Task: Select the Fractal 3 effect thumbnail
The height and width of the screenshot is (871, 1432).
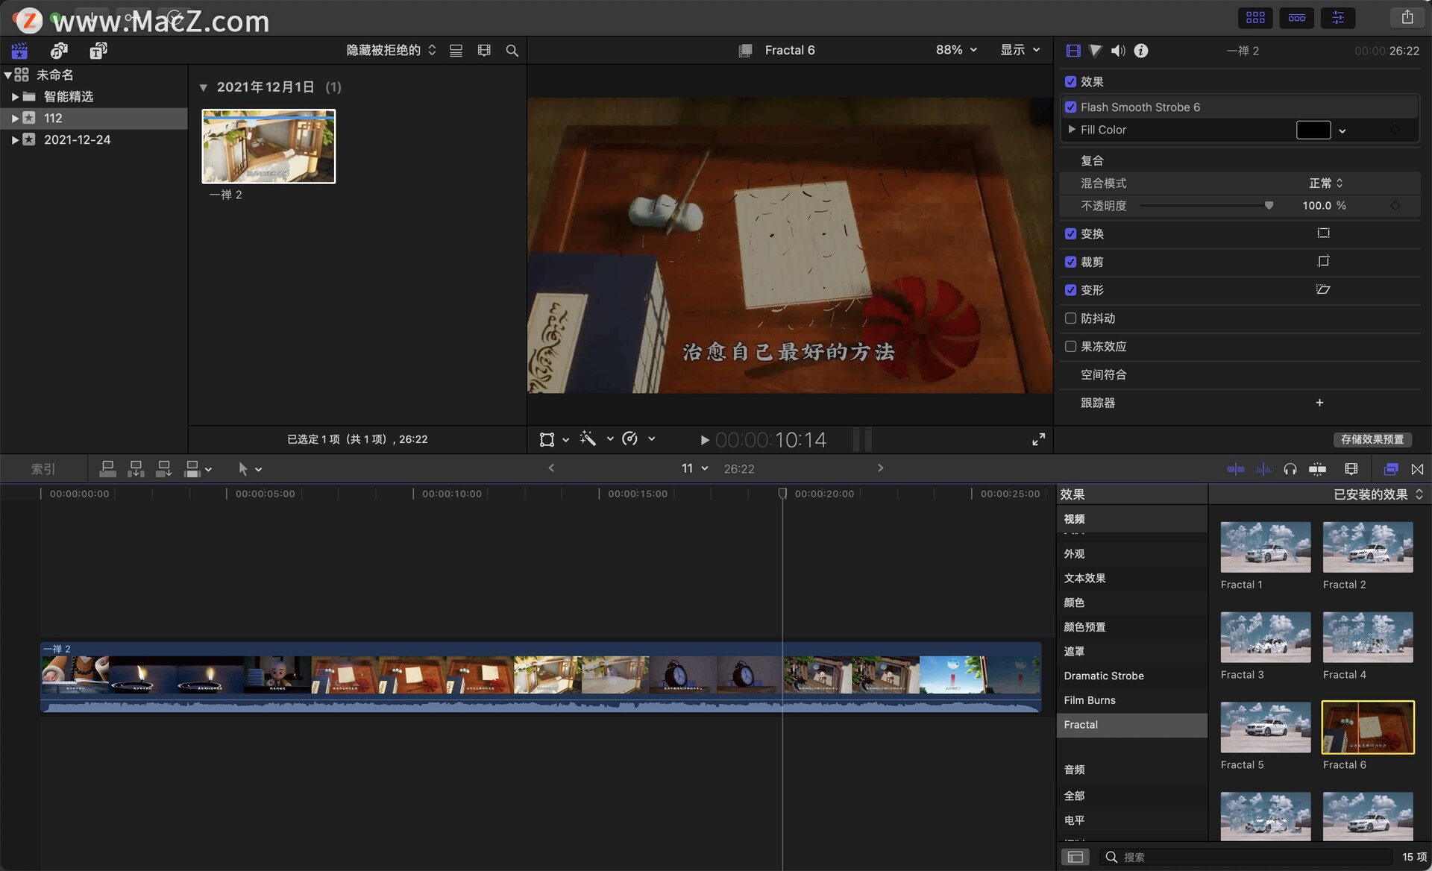Action: click(x=1265, y=638)
